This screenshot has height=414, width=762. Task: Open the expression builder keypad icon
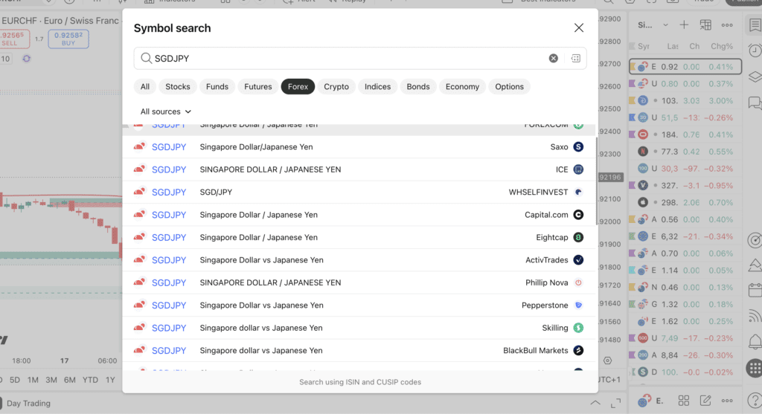pyautogui.click(x=575, y=58)
